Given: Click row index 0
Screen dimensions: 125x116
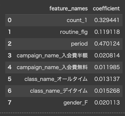Looking at the screenshot, I should click(9, 20).
